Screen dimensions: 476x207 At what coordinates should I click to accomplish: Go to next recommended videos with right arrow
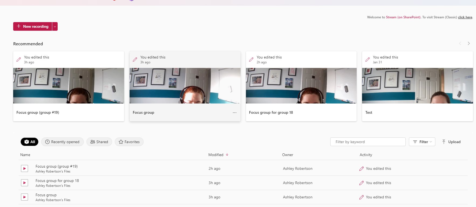[x=469, y=43]
